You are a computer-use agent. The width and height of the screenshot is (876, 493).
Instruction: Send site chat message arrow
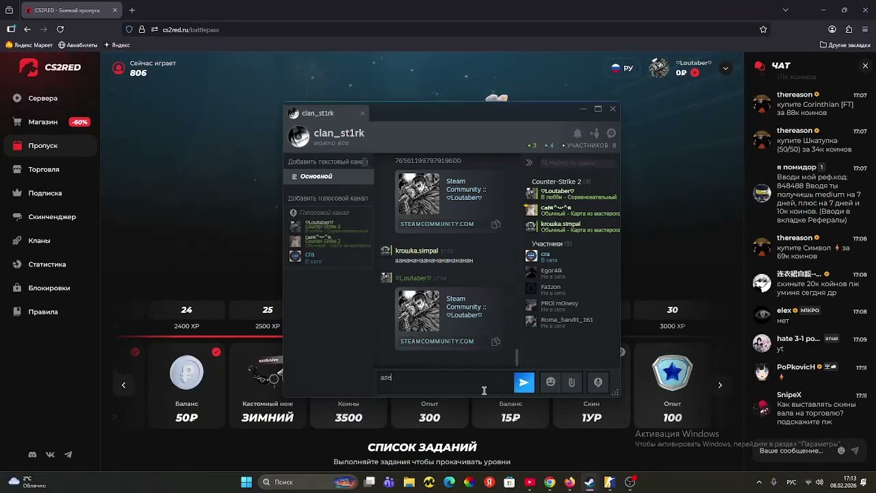(x=856, y=451)
